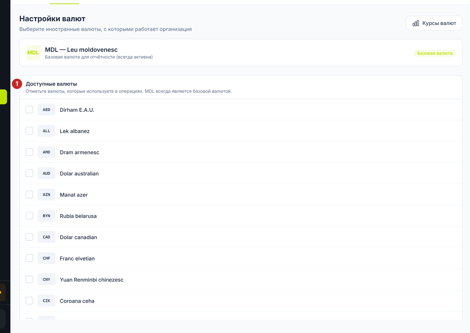Image resolution: width=470 pixels, height=333 pixels.
Task: Enable the ALL Lek albanez currency
Action: [29, 131]
